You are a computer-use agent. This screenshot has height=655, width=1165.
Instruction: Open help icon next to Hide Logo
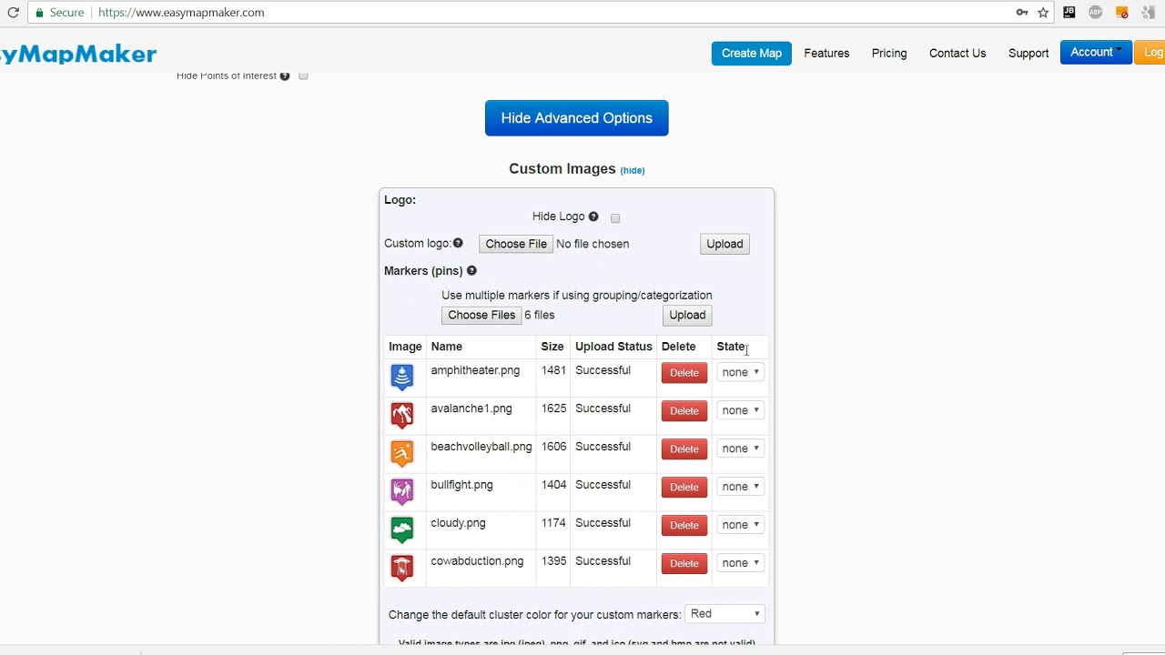pyautogui.click(x=593, y=217)
